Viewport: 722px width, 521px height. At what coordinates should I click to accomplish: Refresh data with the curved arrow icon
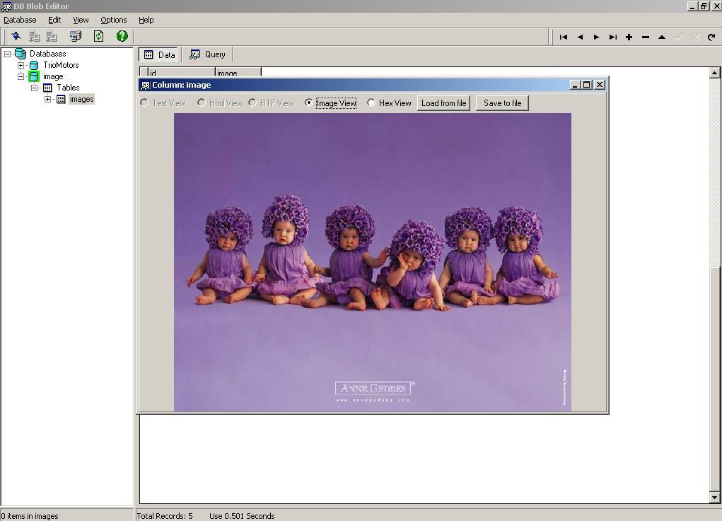pos(711,37)
